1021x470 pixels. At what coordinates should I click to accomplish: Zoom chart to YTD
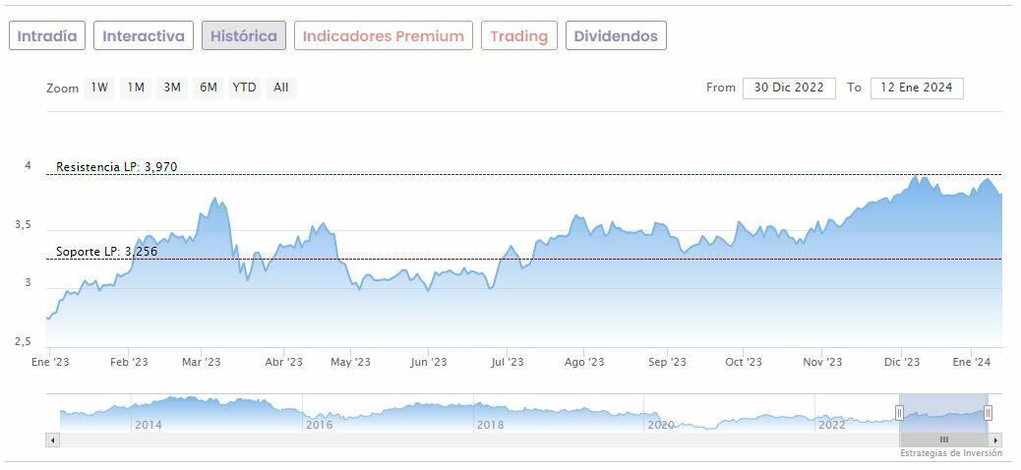(x=244, y=88)
